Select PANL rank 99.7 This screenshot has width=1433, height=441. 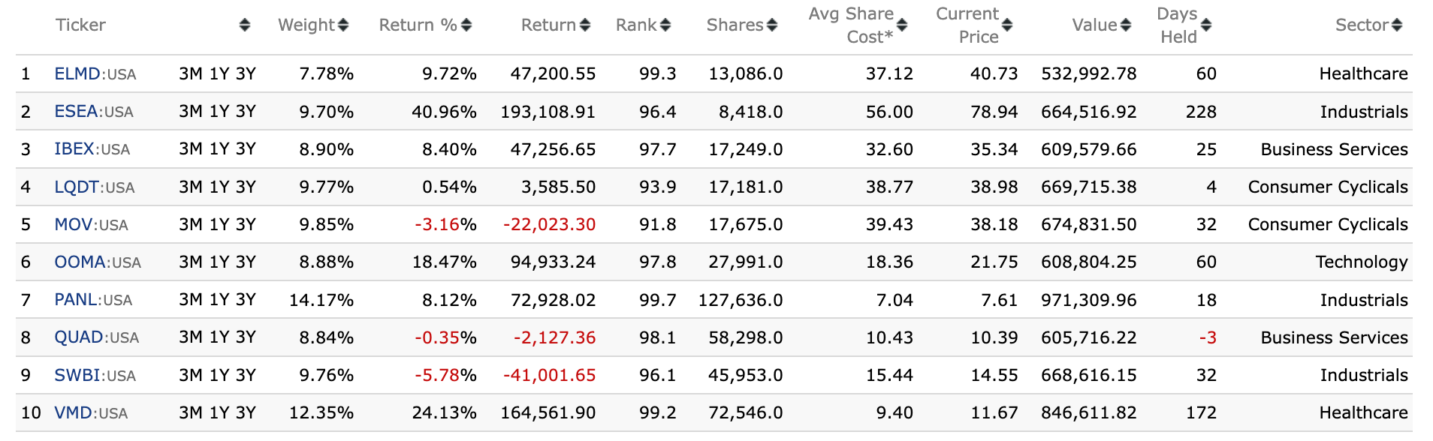(x=658, y=300)
